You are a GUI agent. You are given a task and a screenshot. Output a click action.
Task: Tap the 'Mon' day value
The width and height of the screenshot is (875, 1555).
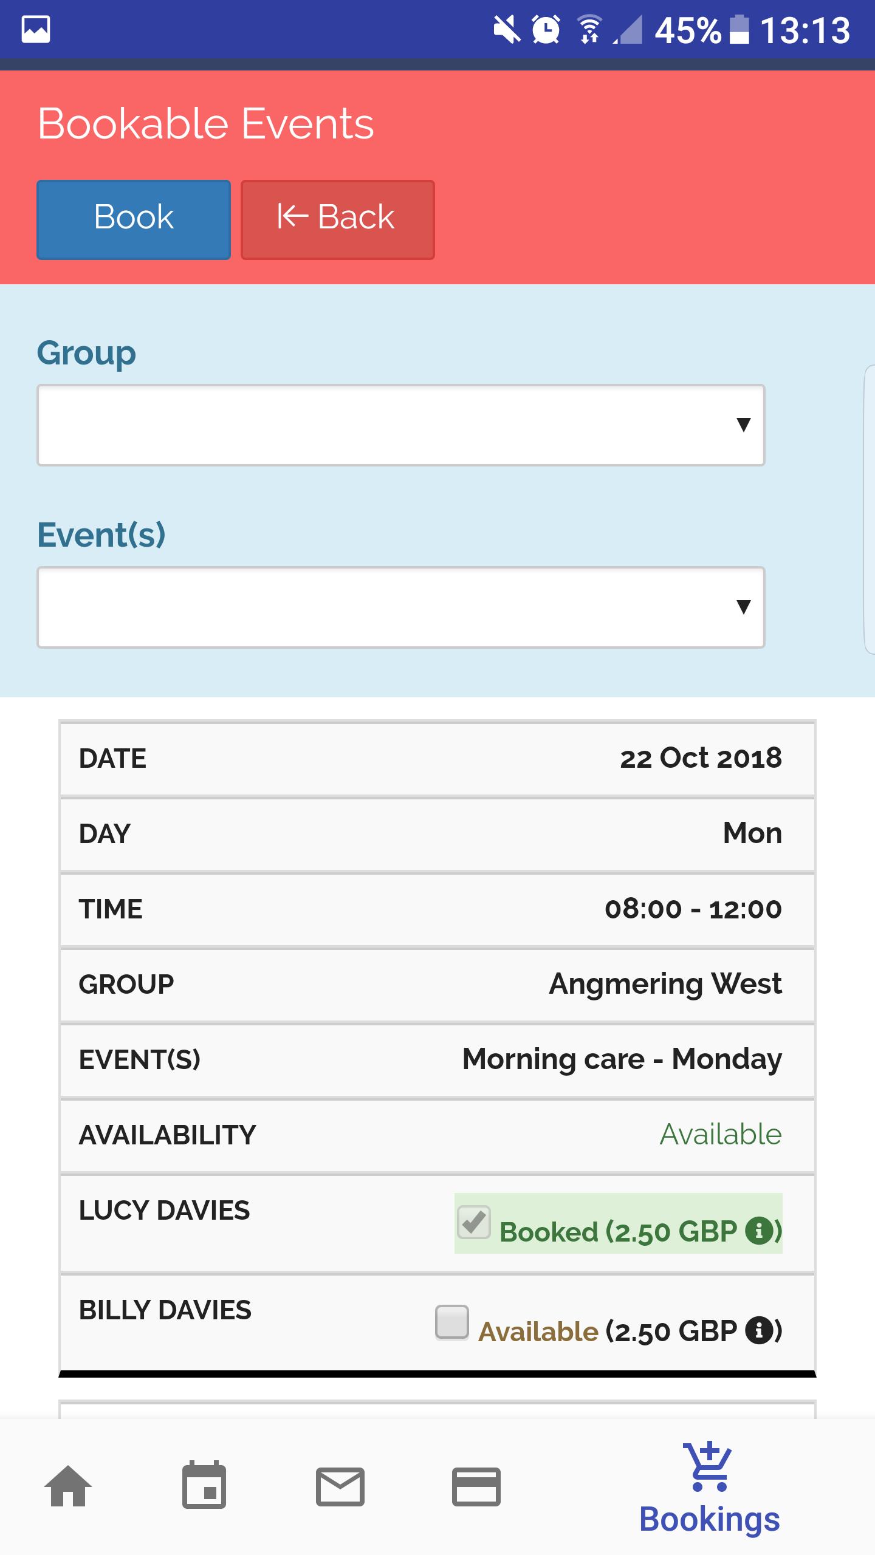tap(752, 833)
